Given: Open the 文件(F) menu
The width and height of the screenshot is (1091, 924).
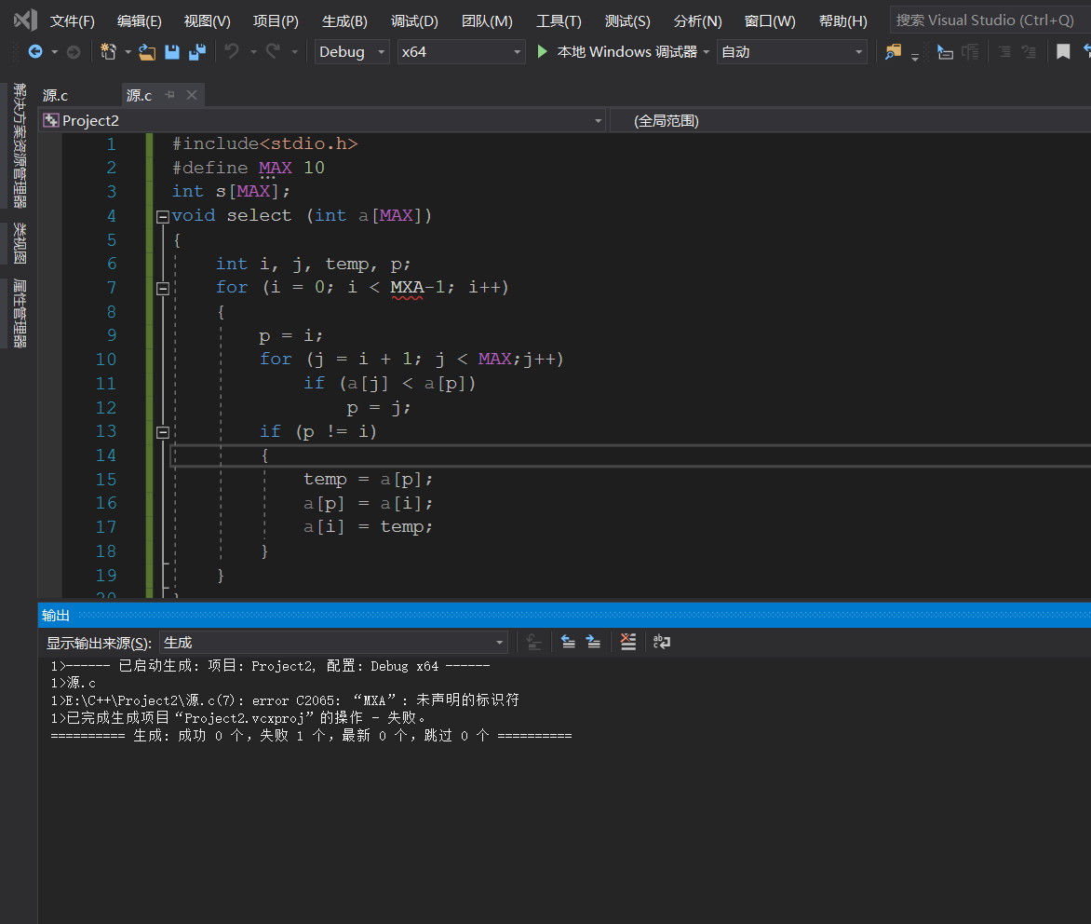Looking at the screenshot, I should coord(73,20).
